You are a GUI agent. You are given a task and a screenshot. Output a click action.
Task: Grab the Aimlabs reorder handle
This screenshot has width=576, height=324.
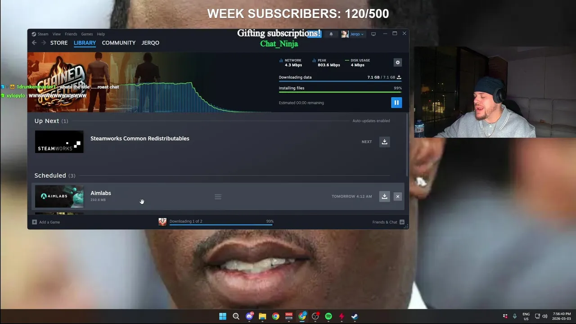pos(218,197)
